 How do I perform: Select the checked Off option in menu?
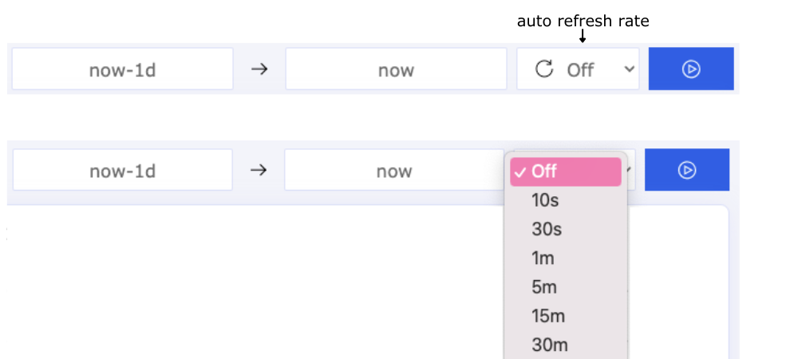click(566, 172)
